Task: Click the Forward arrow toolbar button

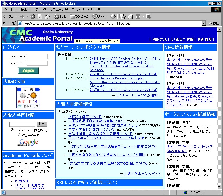Action: coord(22,17)
